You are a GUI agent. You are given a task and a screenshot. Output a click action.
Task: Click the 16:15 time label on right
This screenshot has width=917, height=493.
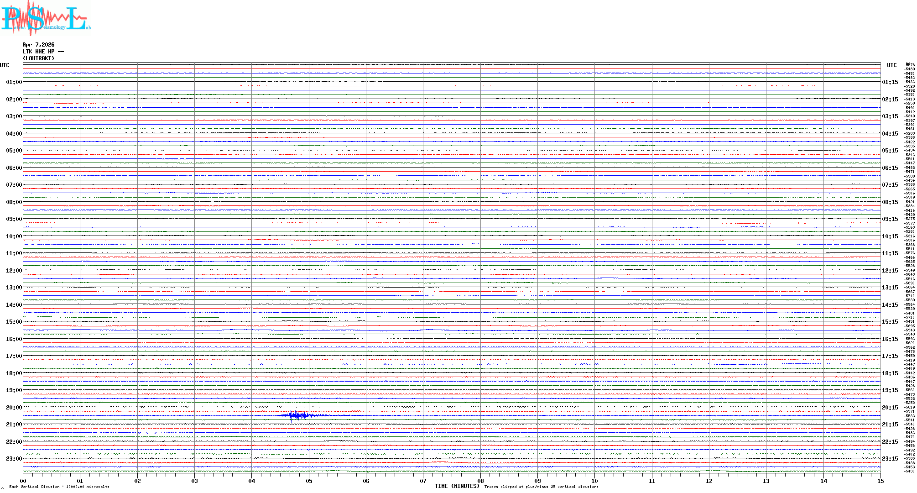coord(890,339)
